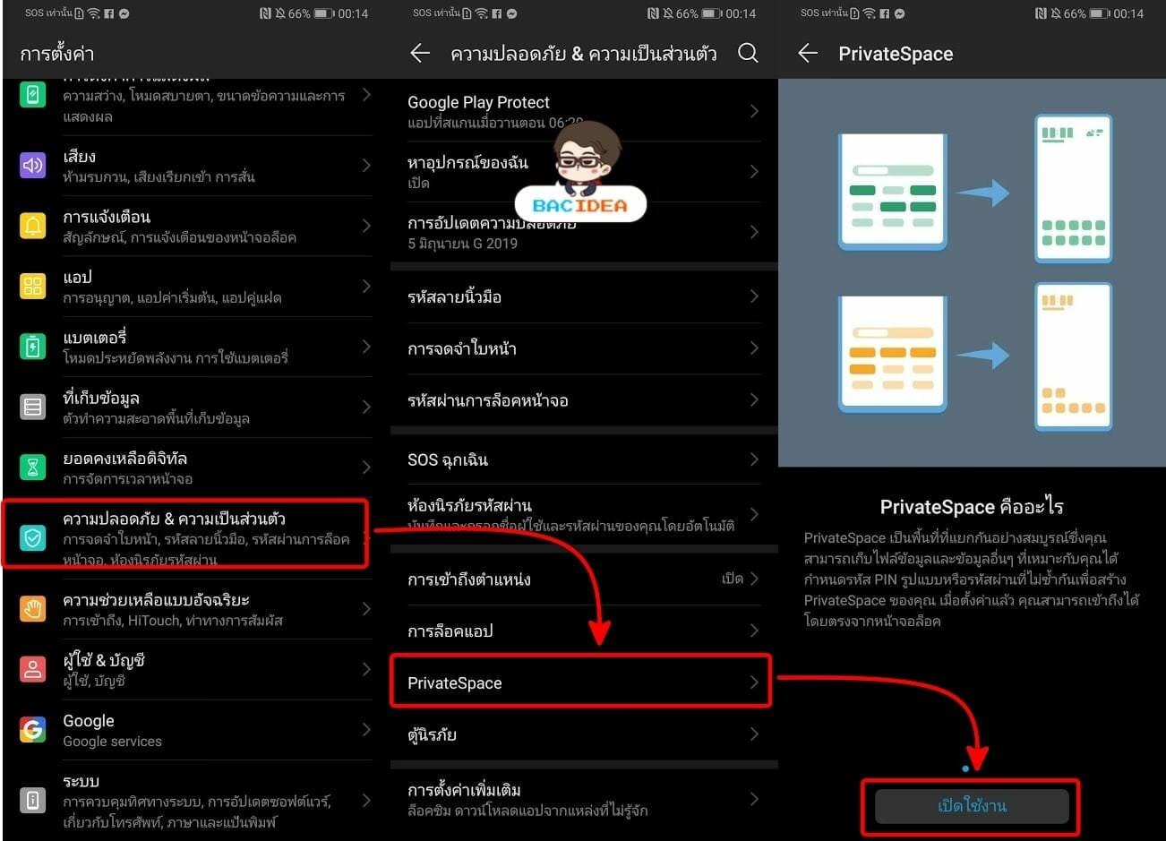Image resolution: width=1166 pixels, height=841 pixels.
Task: Open การล็อคแอป (App lock)
Action: point(584,631)
